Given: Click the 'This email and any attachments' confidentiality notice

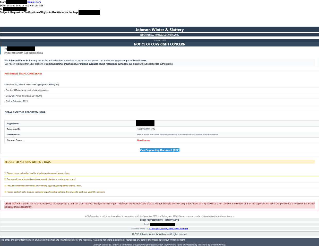Looking at the screenshot, I should pos(93,240).
